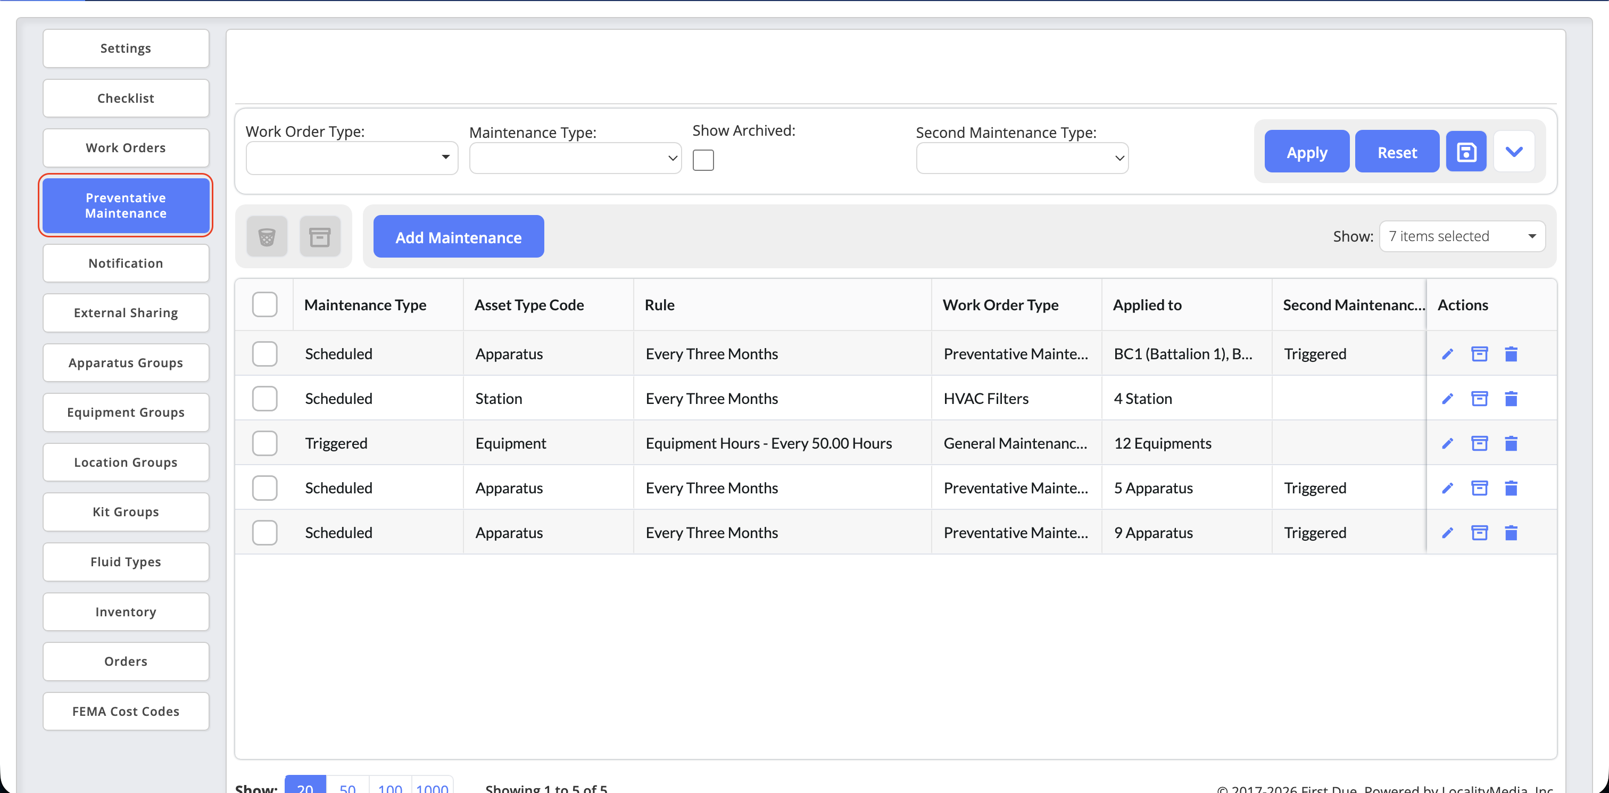
Task: Open the 7 items selected column dropdown
Action: pyautogui.click(x=1462, y=236)
